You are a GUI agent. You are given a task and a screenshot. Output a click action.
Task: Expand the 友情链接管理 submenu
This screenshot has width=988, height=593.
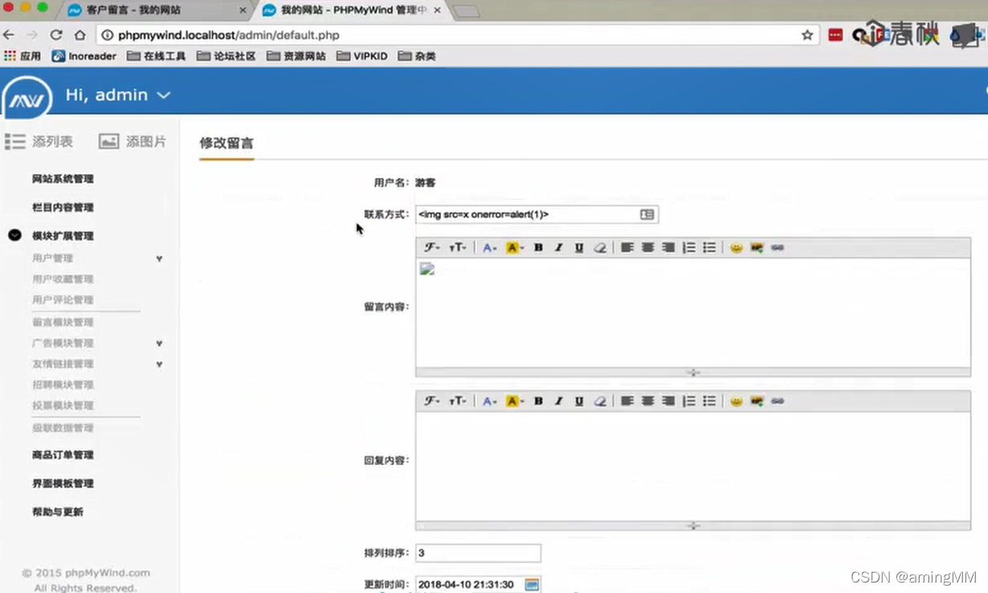(158, 364)
